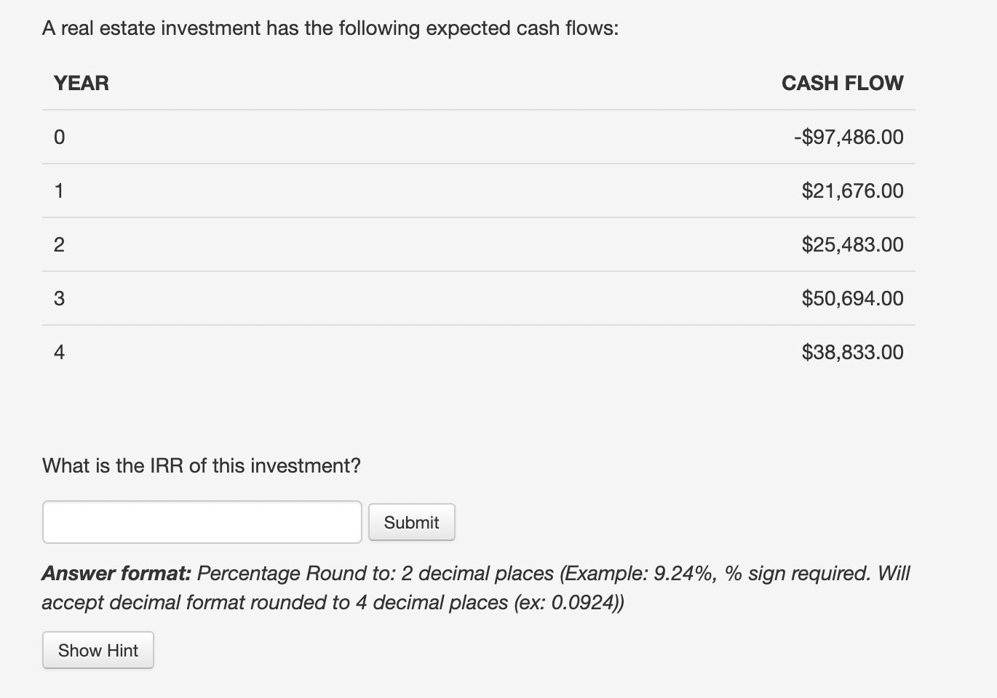Click the -$97,486.00 cash flow value
The height and width of the screenshot is (698, 997).
pyautogui.click(x=849, y=137)
